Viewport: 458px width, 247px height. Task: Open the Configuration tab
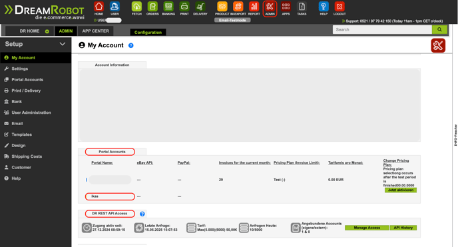click(x=148, y=33)
